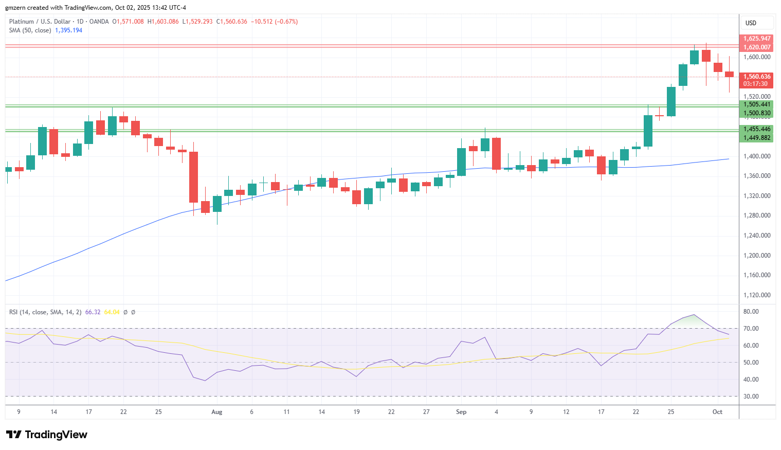Image resolution: width=781 pixels, height=450 pixels.
Task: Click the 1,400.000 price axis tick
Action: pos(757,156)
